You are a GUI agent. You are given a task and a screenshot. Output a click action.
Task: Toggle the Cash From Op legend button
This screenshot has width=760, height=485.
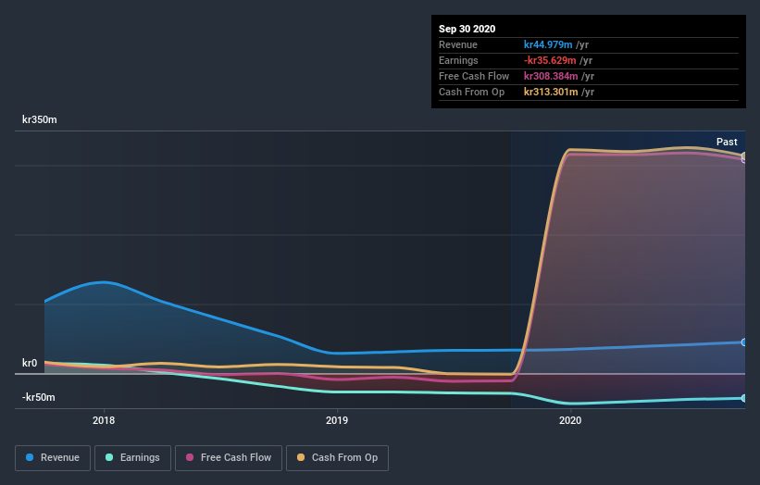[337, 458]
